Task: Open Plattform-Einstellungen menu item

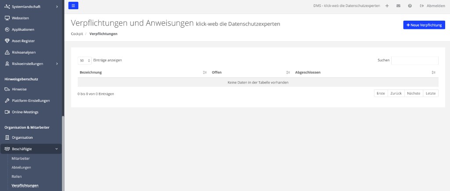Action: (31, 101)
